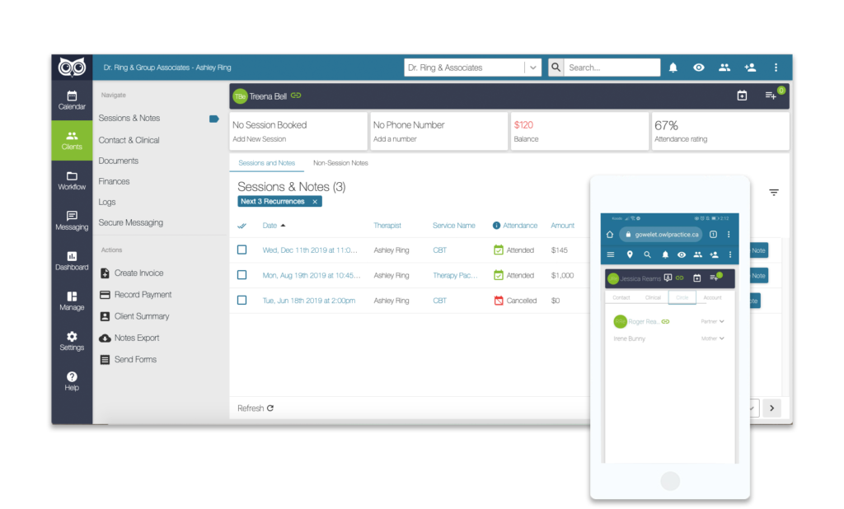Select Contact & Clinical in navigation
Screen dimensions: 844x509
129,140
